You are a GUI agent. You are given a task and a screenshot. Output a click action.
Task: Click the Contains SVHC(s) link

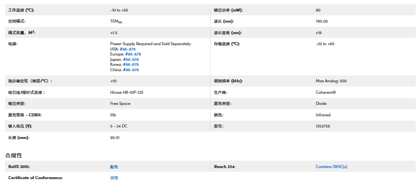point(331,167)
